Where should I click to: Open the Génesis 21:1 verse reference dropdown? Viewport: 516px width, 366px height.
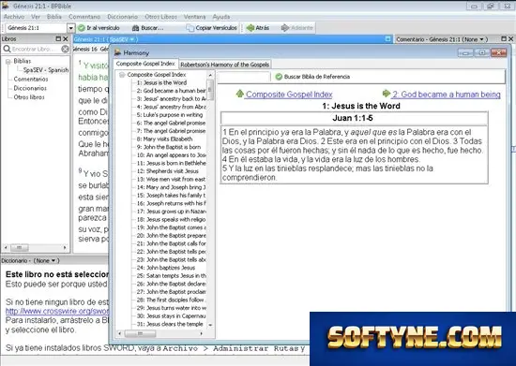pos(70,28)
